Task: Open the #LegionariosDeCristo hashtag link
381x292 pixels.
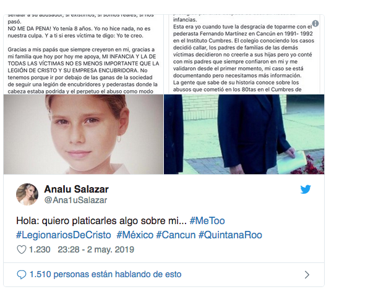Action: (64, 235)
